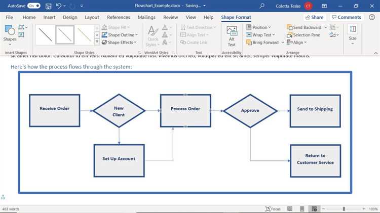This screenshot has width=380, height=213.
Task: Click the object anchor icon
Action: [x=3, y=197]
